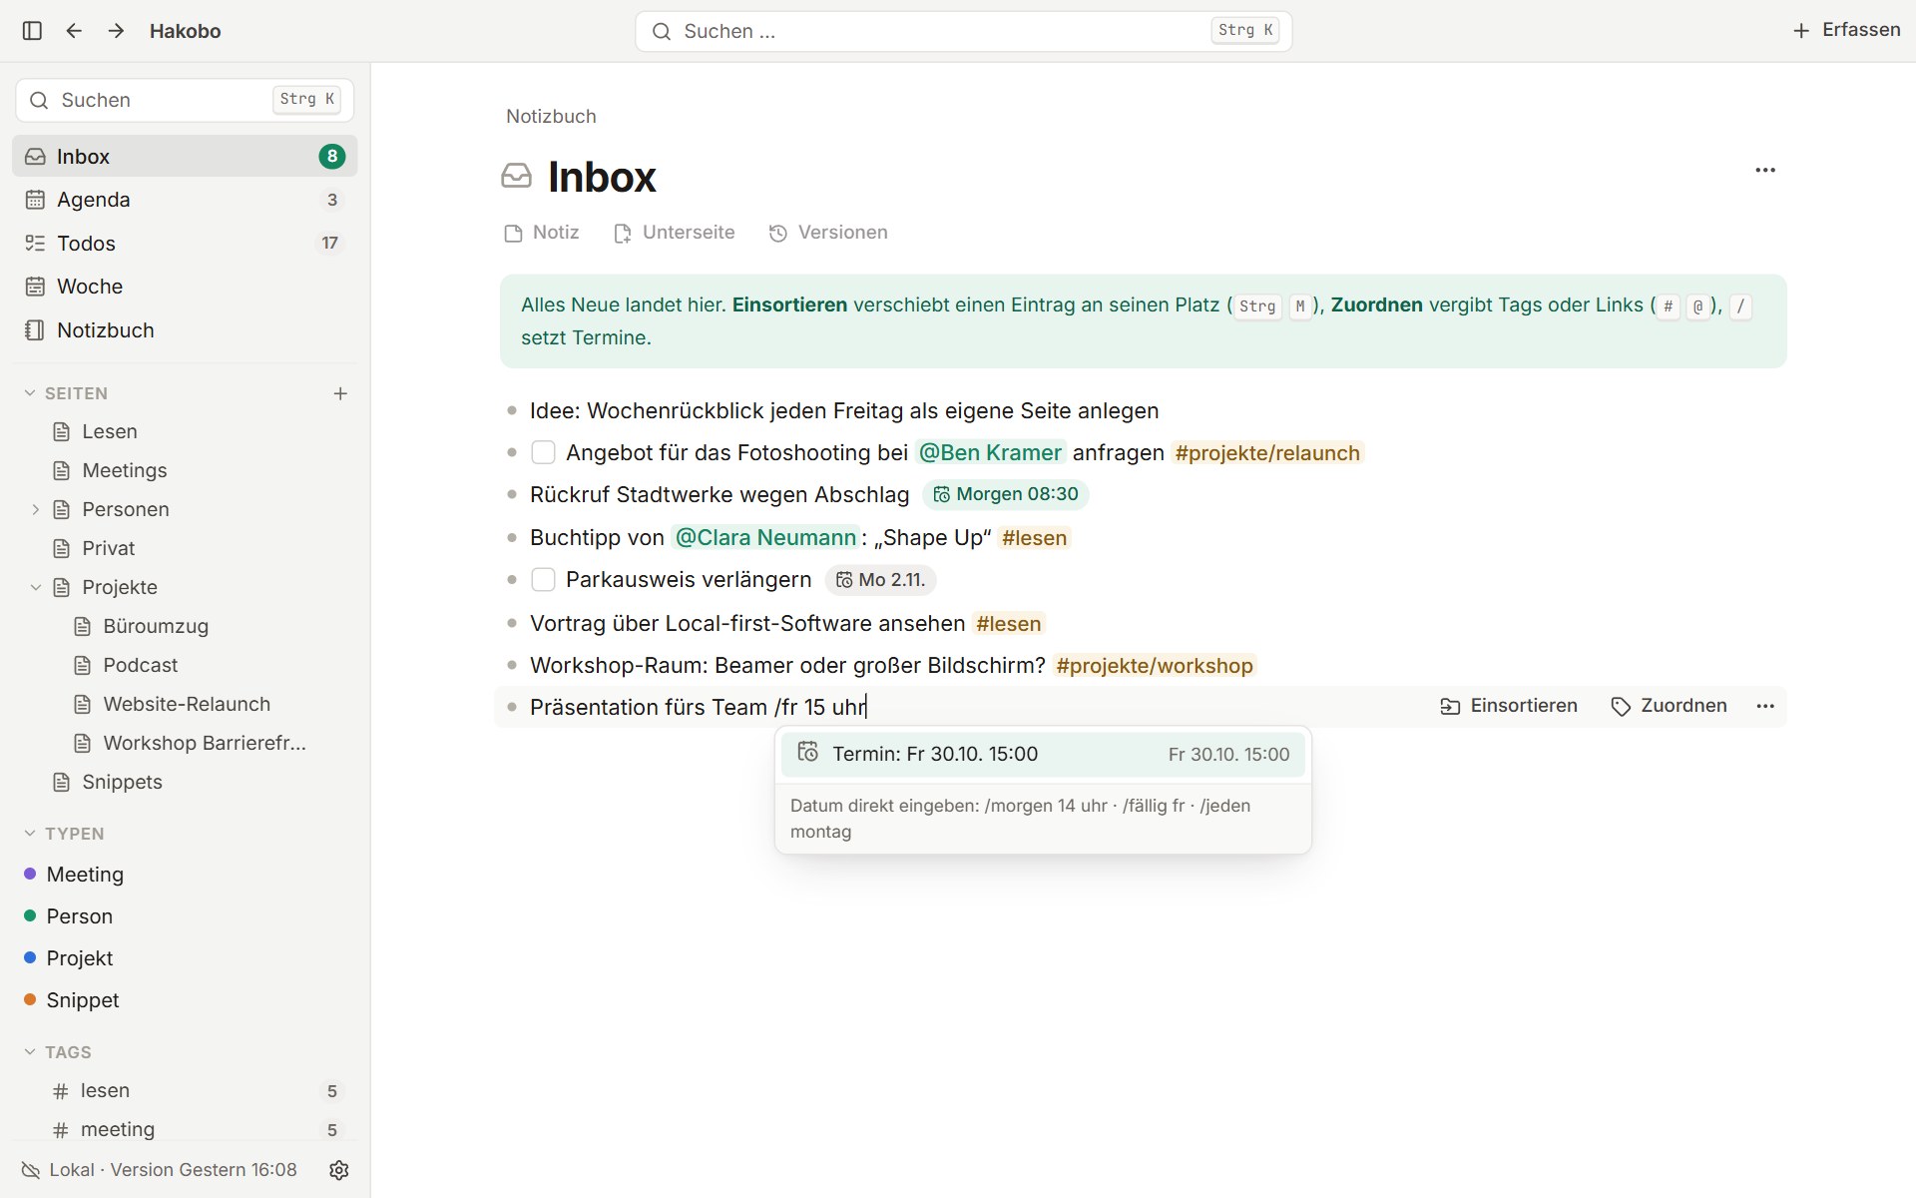1916x1198 pixels.
Task: Open the Website-Relaunch page
Action: click(187, 704)
